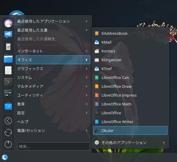
Task: Click the KAddressBook icon
Action: [97, 33]
